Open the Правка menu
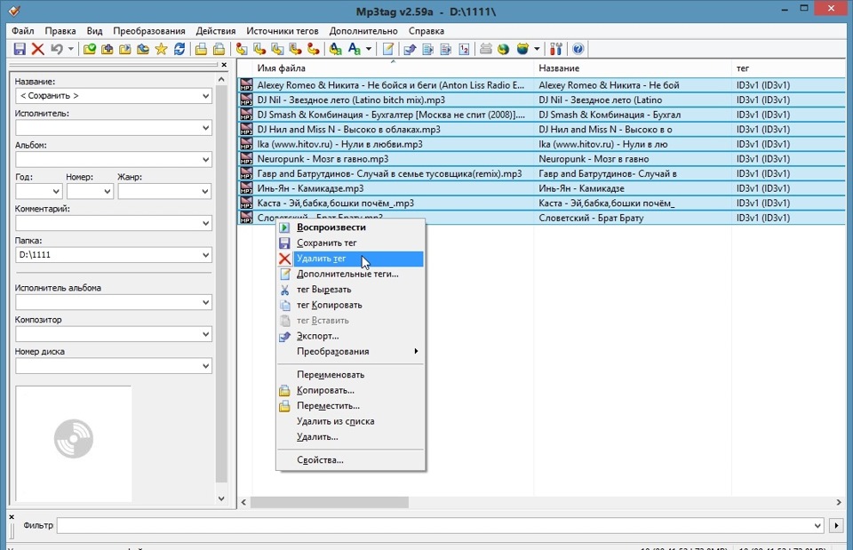Image resolution: width=853 pixels, height=550 pixels. 60,31
